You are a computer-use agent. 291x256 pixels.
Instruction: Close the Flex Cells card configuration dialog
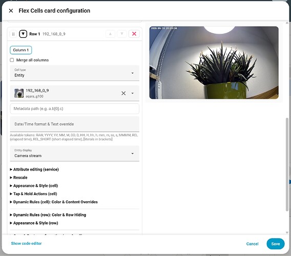click(x=11, y=11)
